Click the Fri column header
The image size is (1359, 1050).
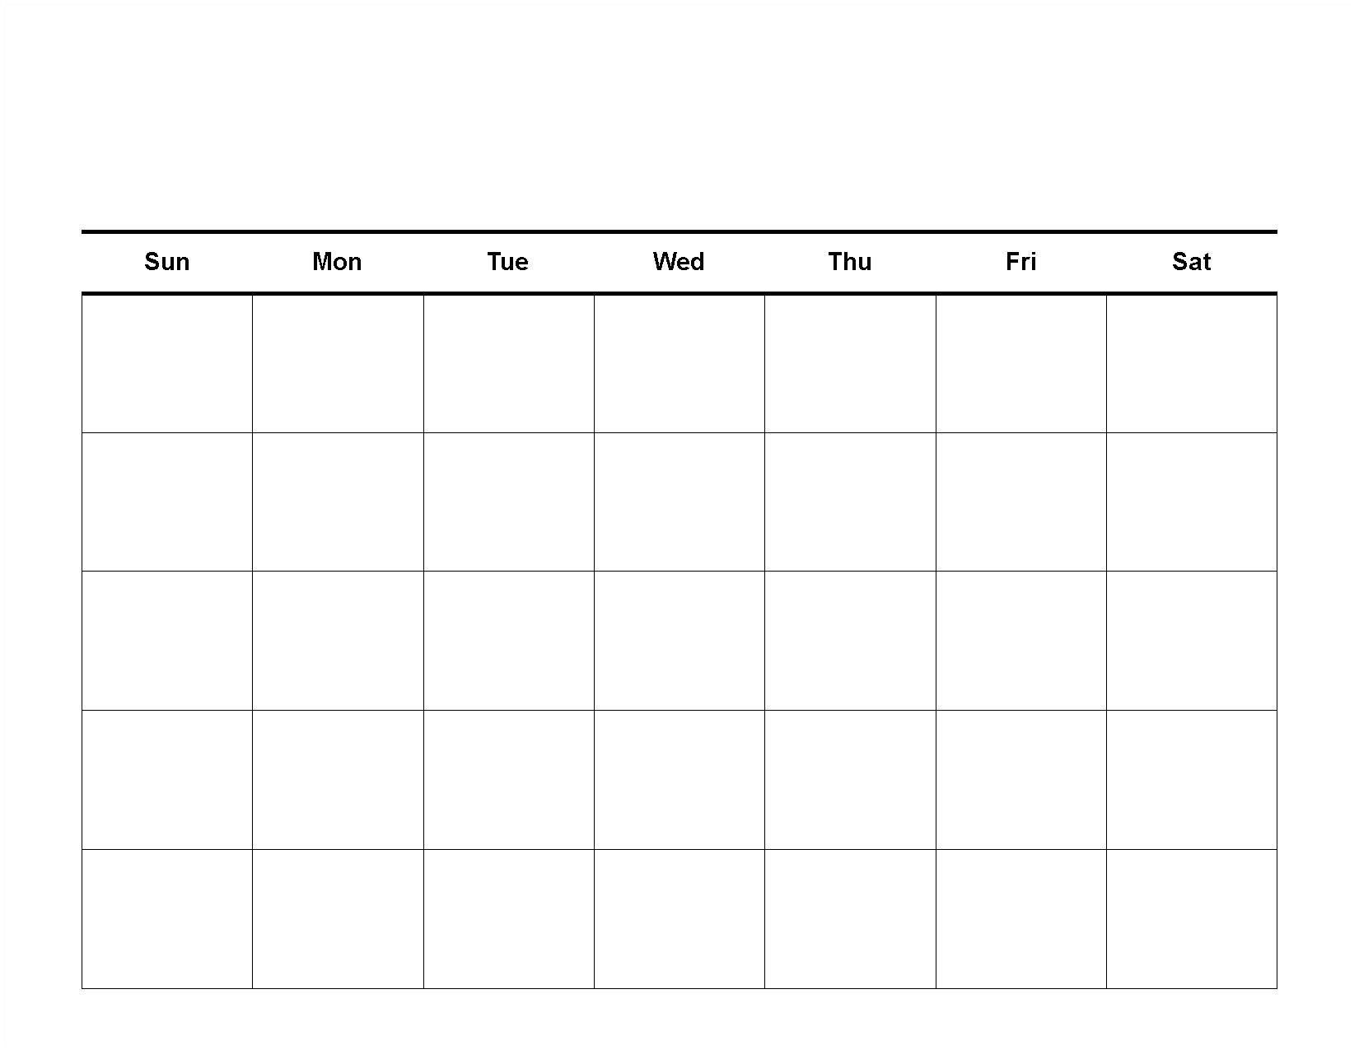(1020, 262)
